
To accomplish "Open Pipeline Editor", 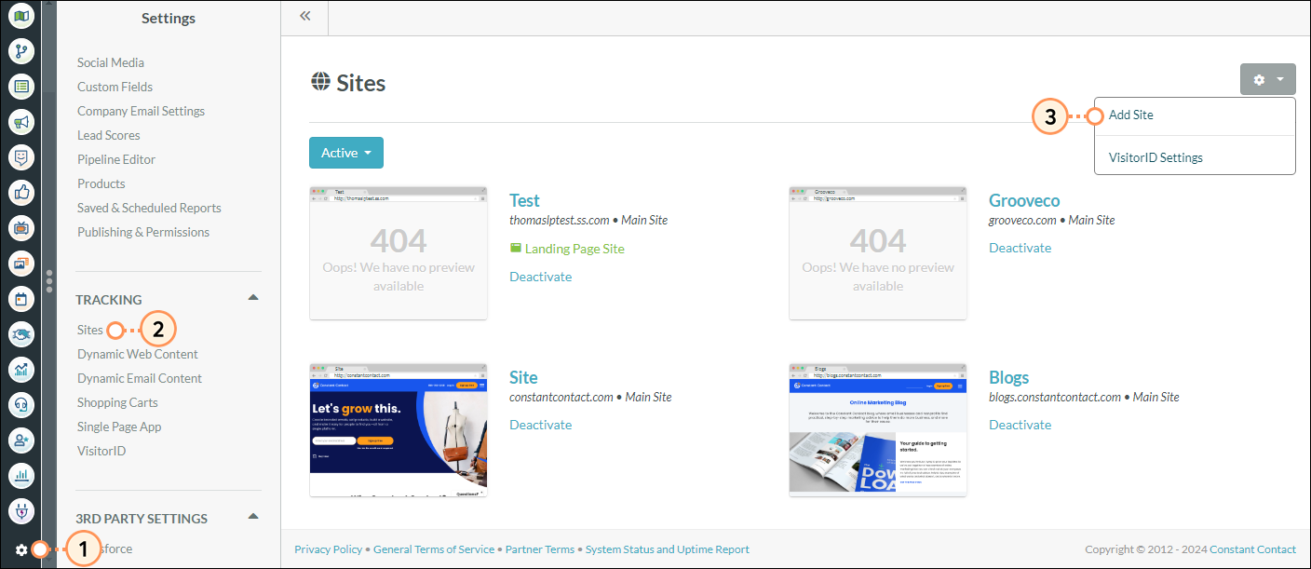I will pyautogui.click(x=116, y=159).
